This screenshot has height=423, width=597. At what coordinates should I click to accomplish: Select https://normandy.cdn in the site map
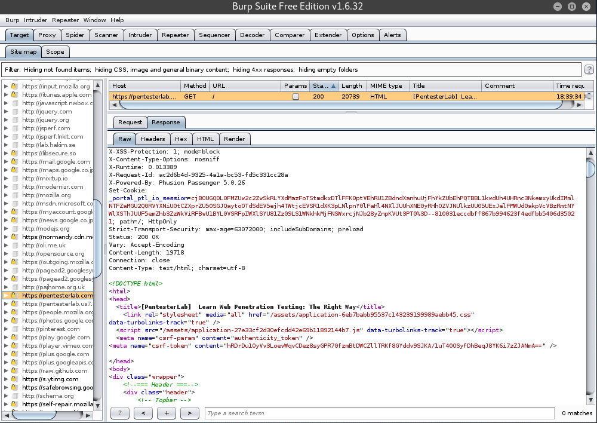coord(57,237)
